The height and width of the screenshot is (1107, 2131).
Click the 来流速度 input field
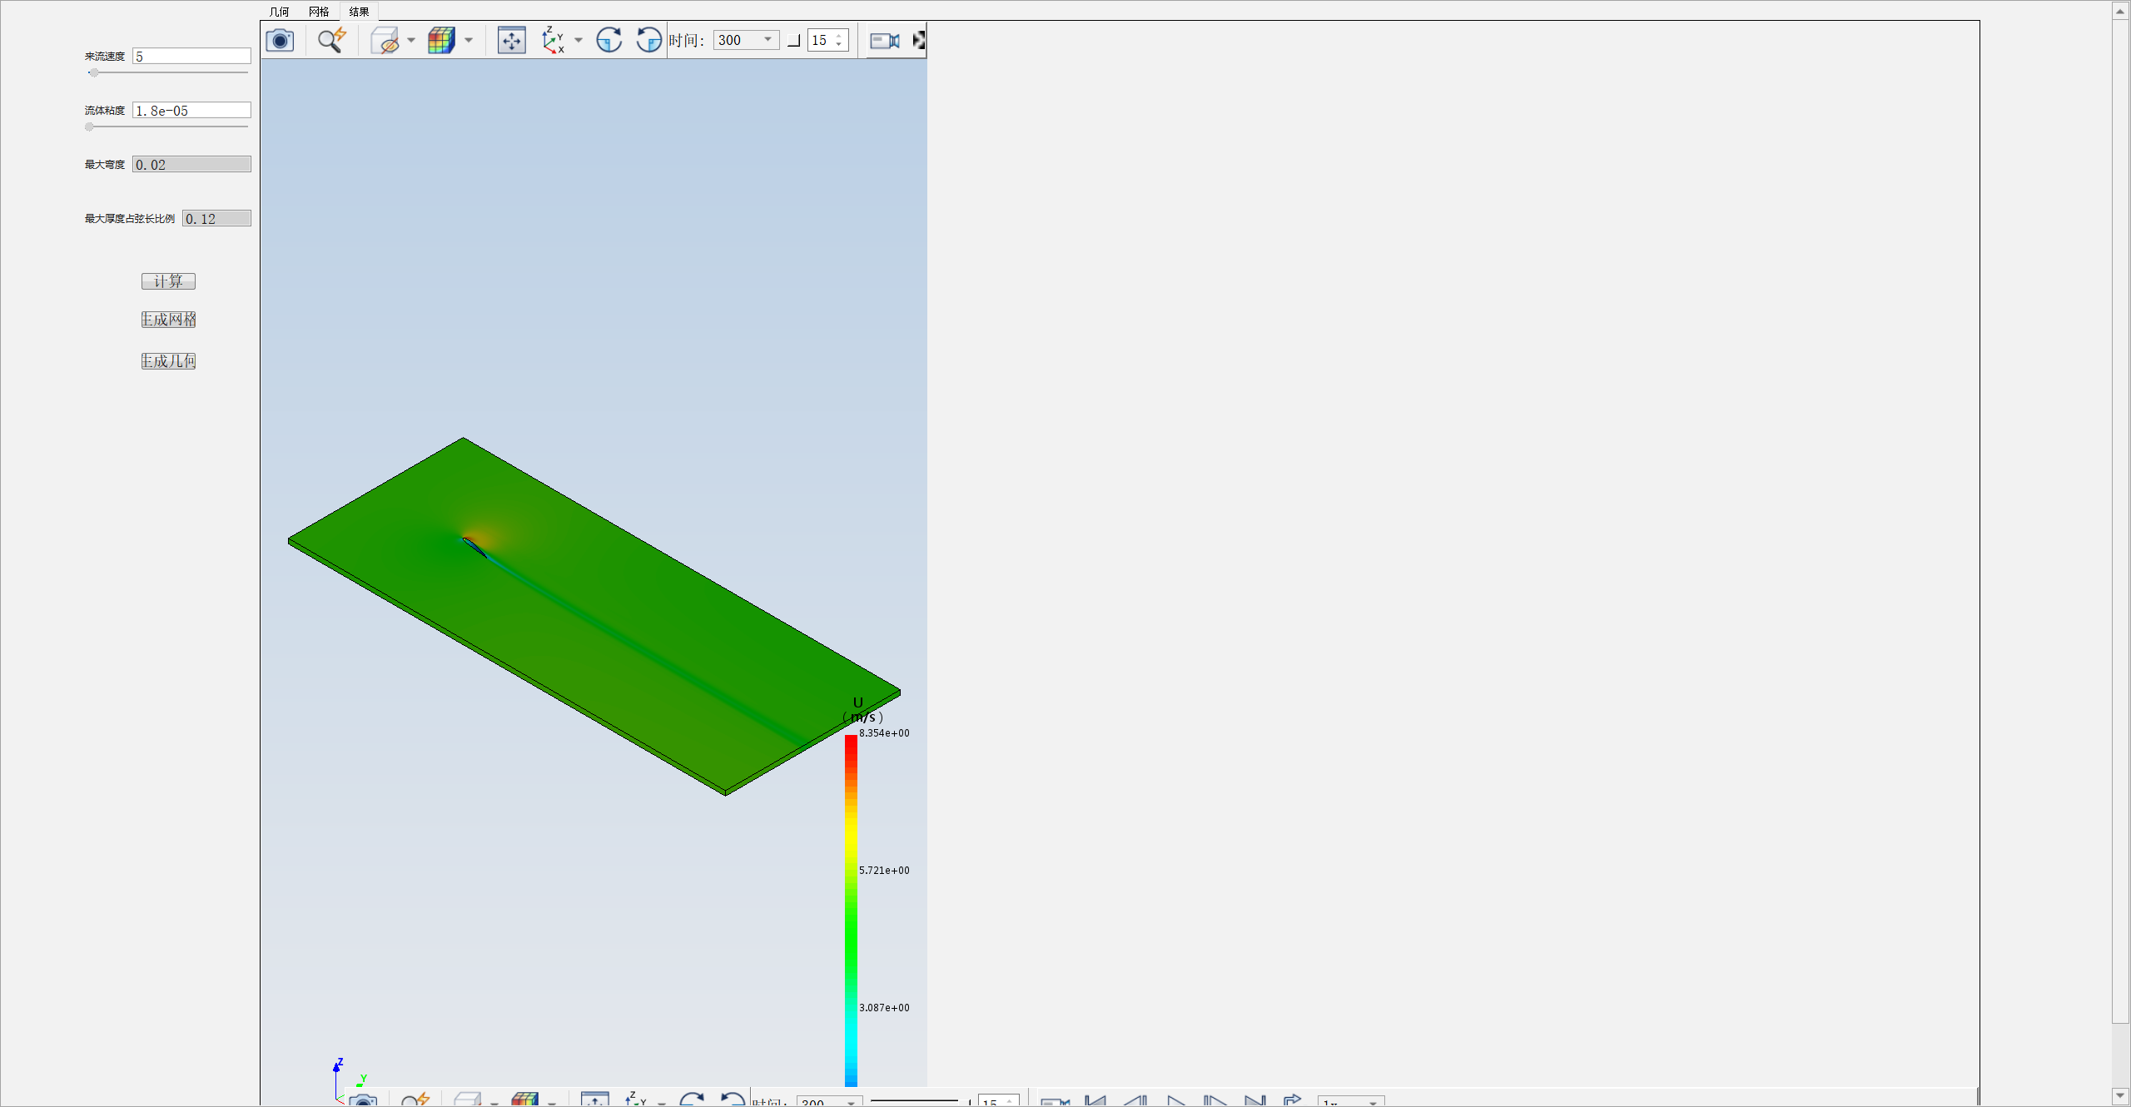pyautogui.click(x=191, y=56)
